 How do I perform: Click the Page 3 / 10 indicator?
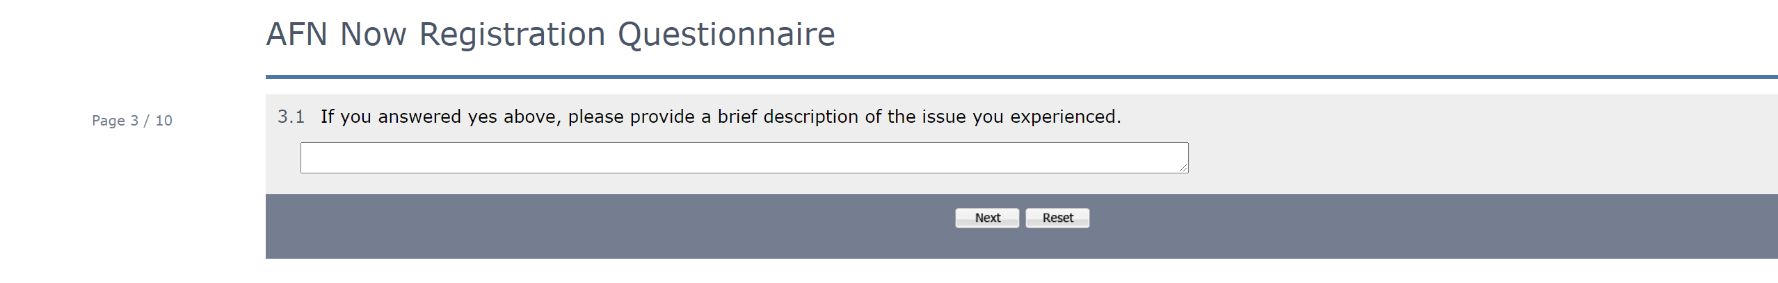pos(132,121)
